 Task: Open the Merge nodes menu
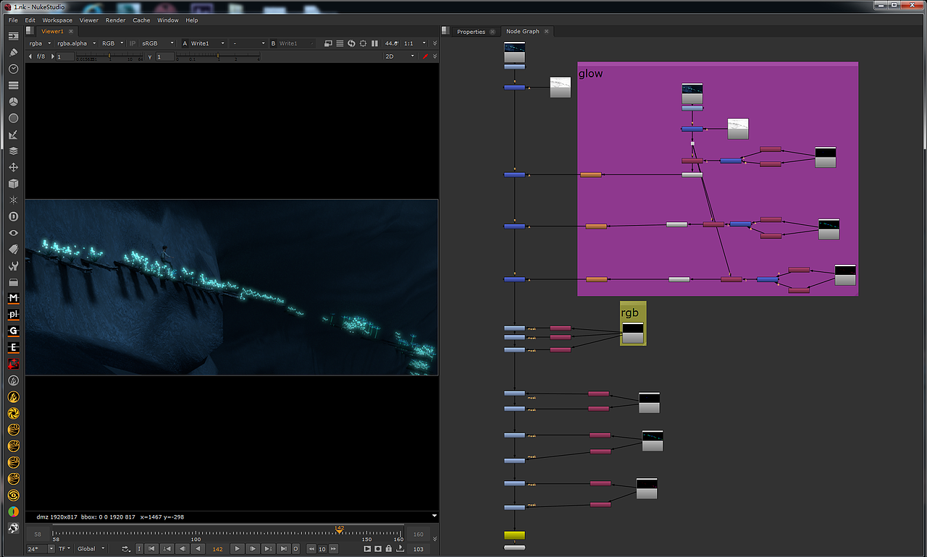click(13, 151)
